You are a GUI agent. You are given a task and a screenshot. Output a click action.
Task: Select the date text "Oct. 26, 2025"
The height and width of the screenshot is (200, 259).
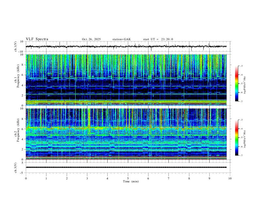pyautogui.click(x=91, y=39)
